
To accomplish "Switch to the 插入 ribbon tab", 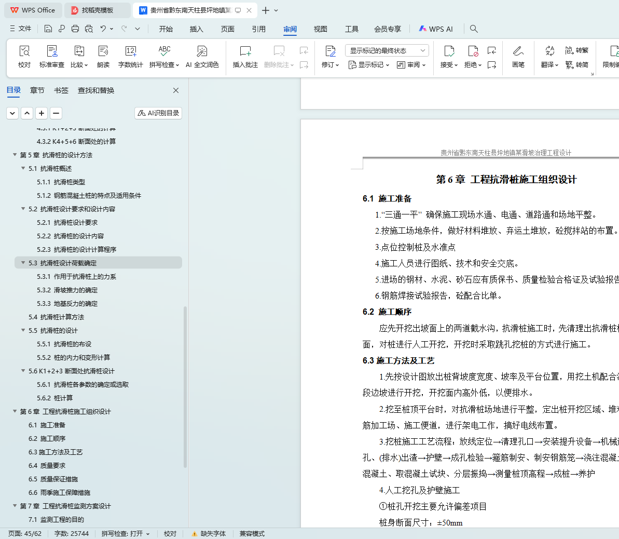I will (x=196, y=29).
